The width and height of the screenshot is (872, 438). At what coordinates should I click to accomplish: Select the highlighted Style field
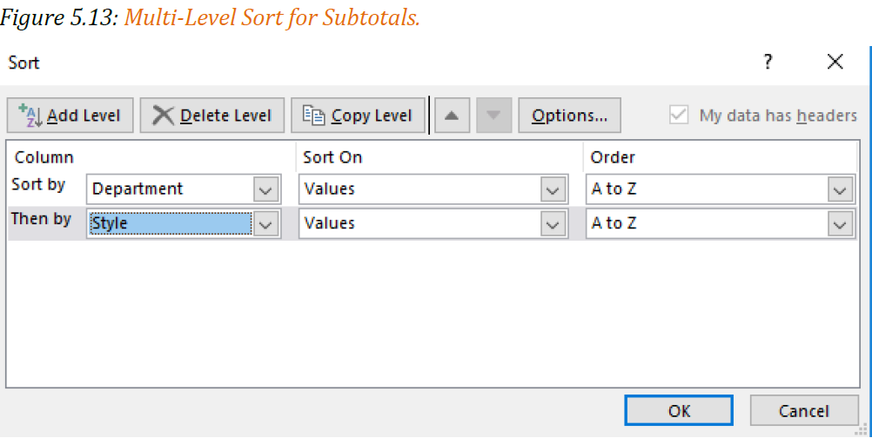170,223
